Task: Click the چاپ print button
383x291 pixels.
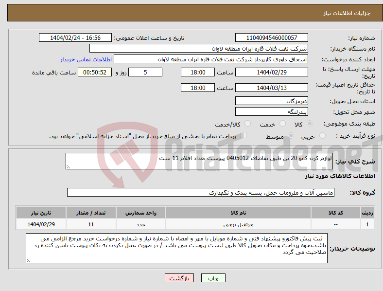Action: 213,278
